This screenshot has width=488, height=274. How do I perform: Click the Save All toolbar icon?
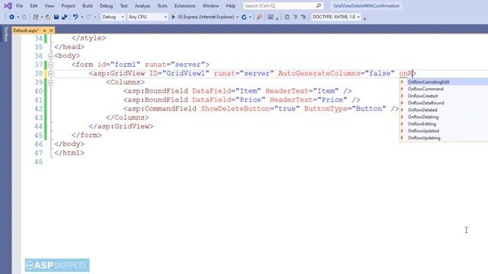[64, 17]
